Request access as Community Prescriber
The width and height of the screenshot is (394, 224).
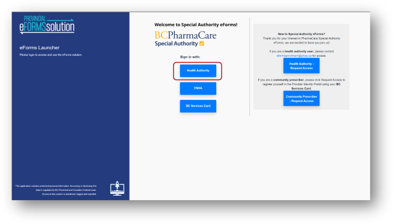point(301,99)
